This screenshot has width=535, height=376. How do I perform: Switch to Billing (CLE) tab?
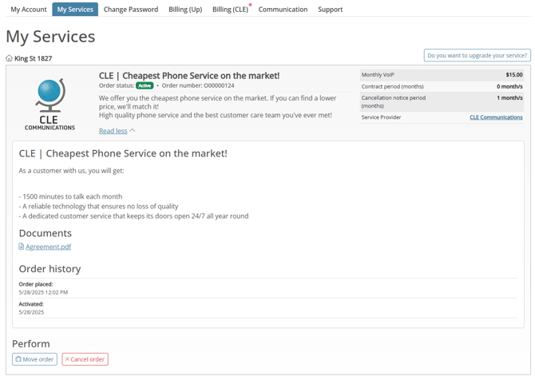pyautogui.click(x=230, y=10)
